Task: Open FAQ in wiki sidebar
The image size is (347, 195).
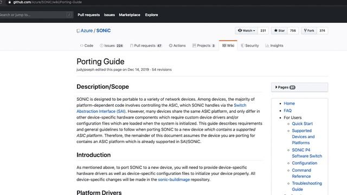Action: [288, 110]
